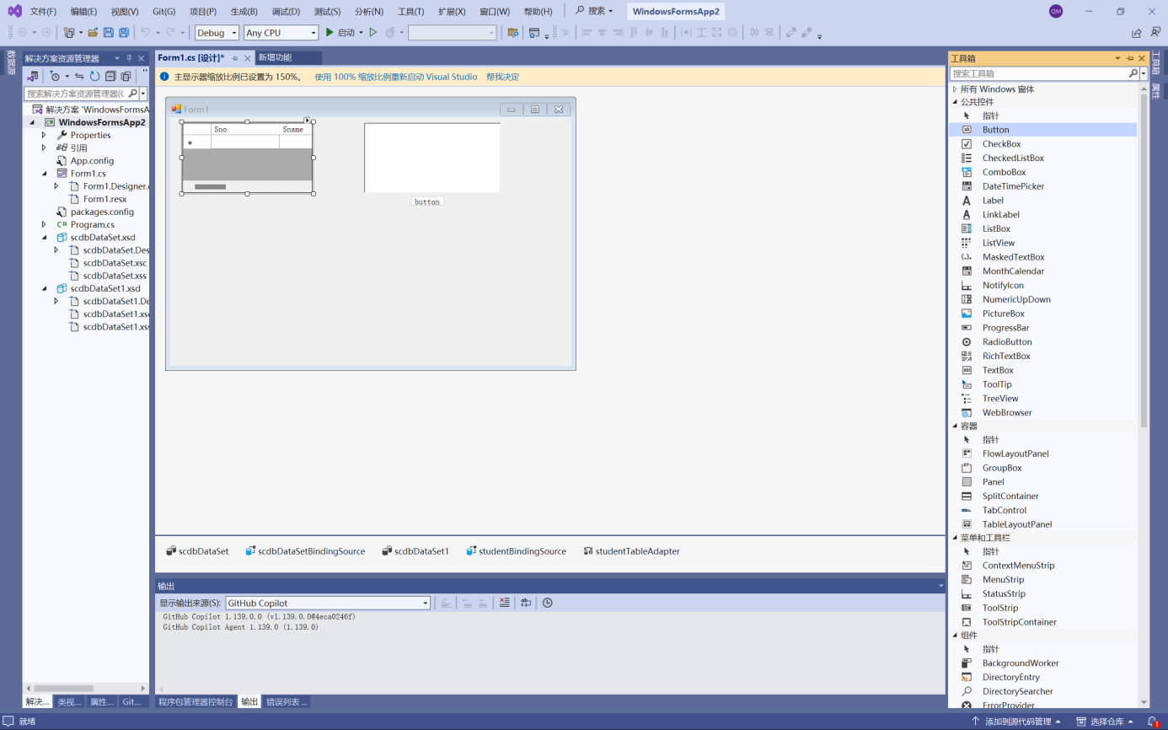
Task: Click the share icon at top right toolbar
Action: 1137,33
